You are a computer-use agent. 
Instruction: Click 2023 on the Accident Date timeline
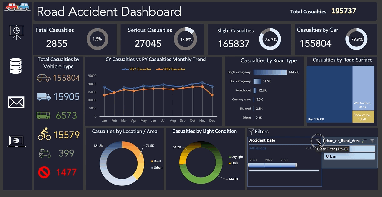(x=284, y=160)
